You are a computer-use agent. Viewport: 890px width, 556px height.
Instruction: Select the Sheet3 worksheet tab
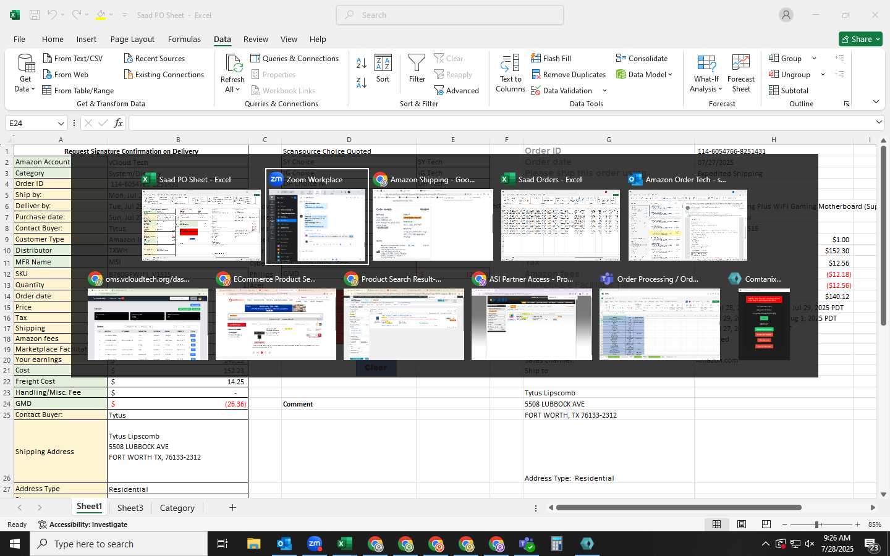(x=130, y=508)
